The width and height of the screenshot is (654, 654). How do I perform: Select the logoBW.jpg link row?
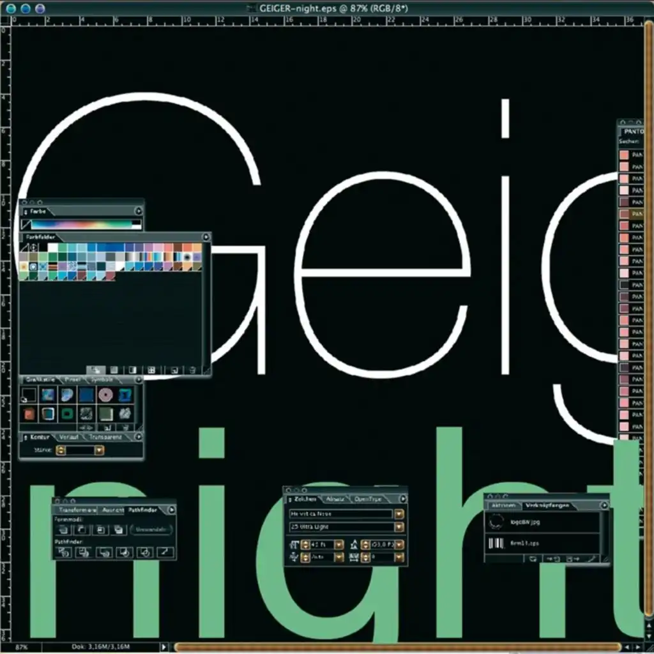(543, 522)
